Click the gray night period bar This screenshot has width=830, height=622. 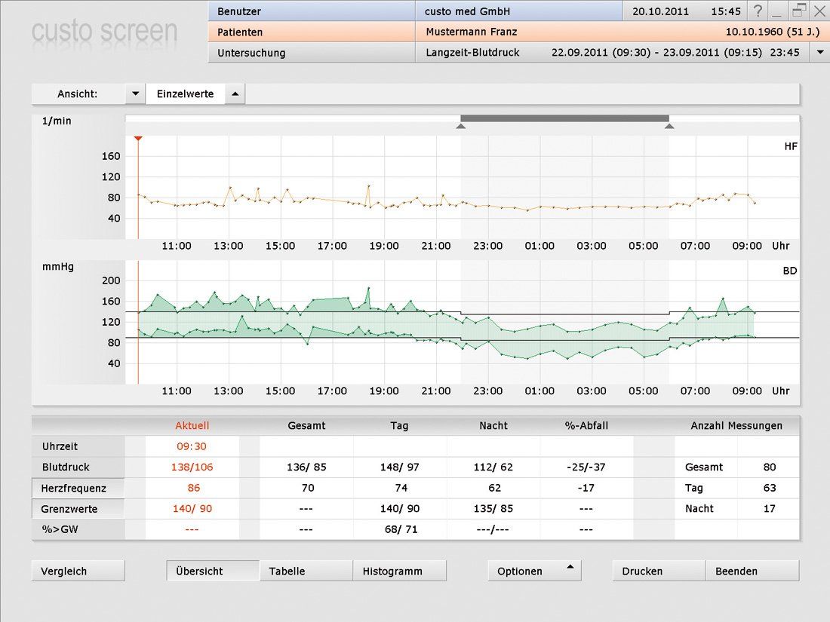click(564, 118)
